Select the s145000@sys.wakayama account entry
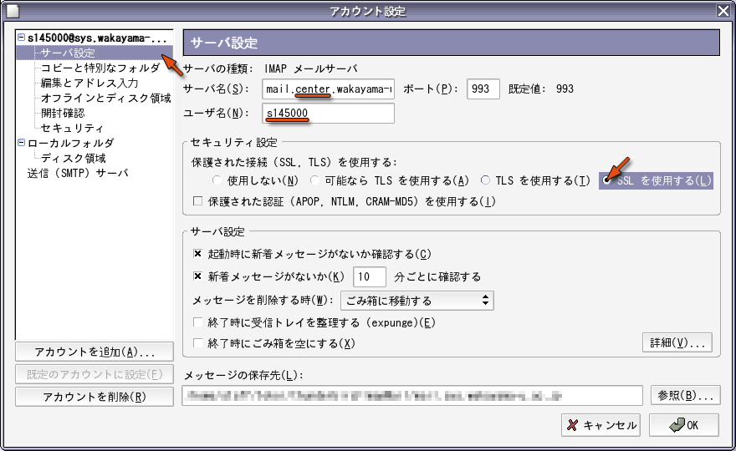 click(x=97, y=38)
